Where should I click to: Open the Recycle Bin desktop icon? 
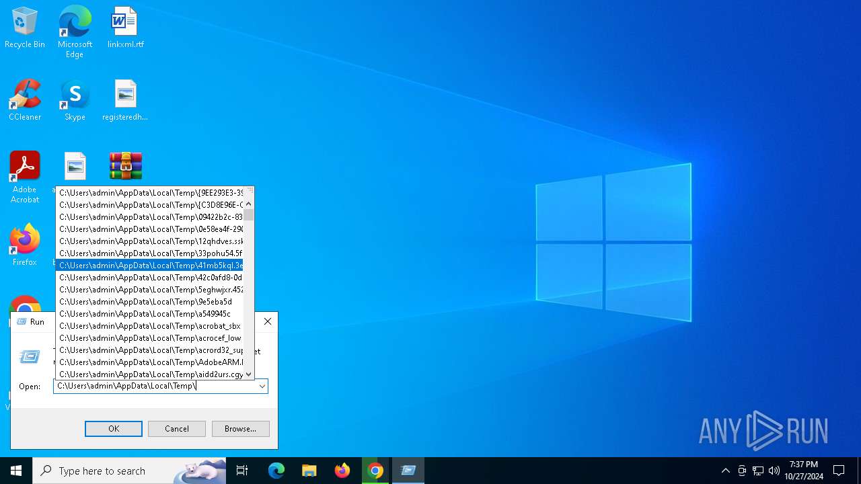25,28
